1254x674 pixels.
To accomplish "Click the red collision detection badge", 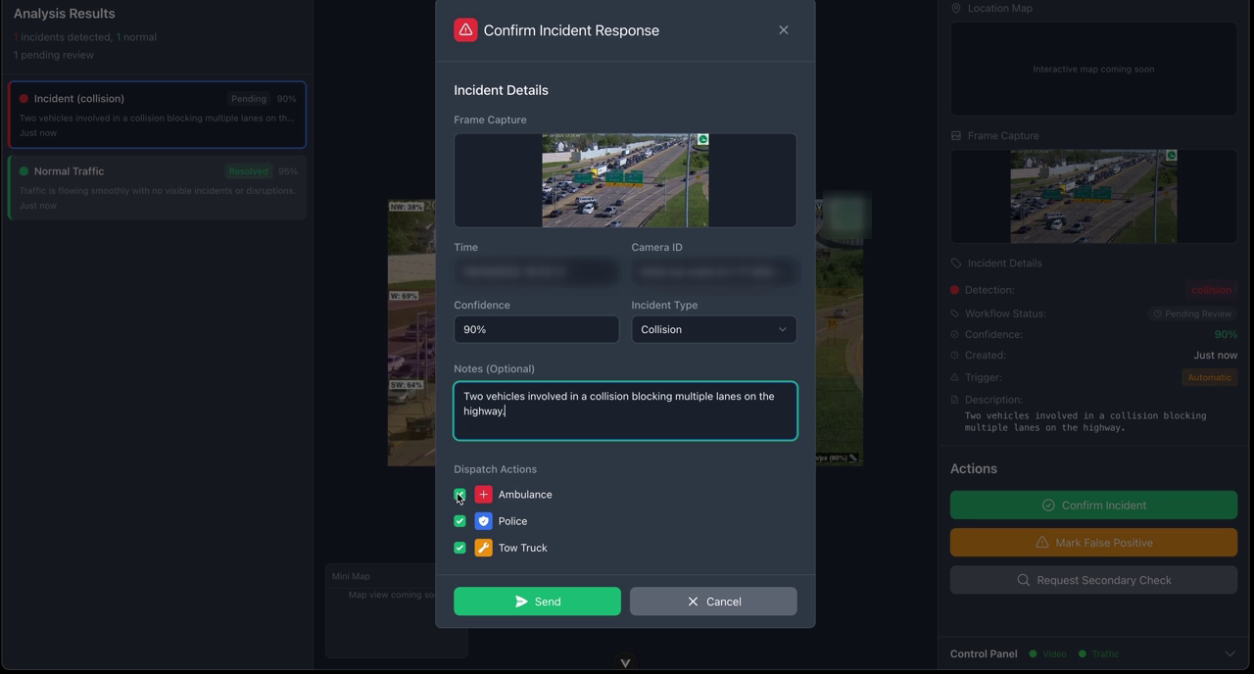I will pos(1211,290).
